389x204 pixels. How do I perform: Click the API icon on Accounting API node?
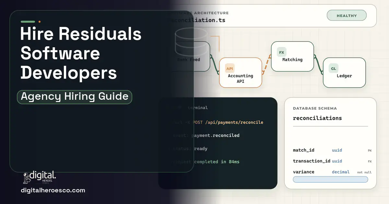click(x=230, y=68)
